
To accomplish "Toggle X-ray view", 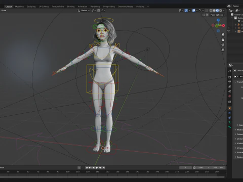I will (207, 11).
